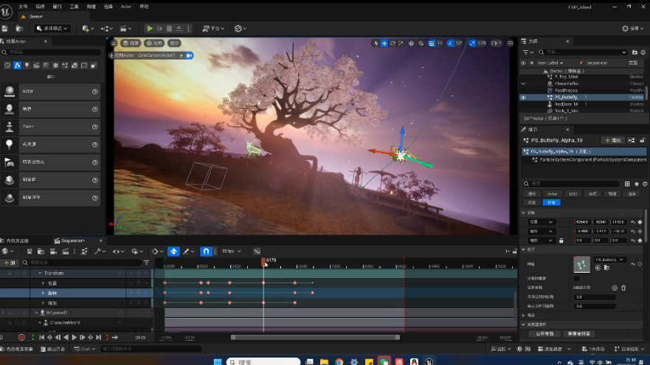Screen dimensions: 650x365
Task: Switch the world/local coordinate globe icon
Action: coord(411,43)
